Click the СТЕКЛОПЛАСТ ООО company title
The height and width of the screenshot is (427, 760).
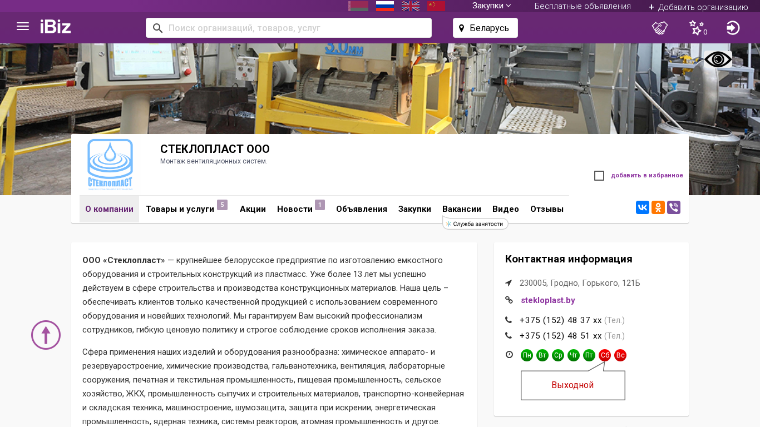point(215,149)
